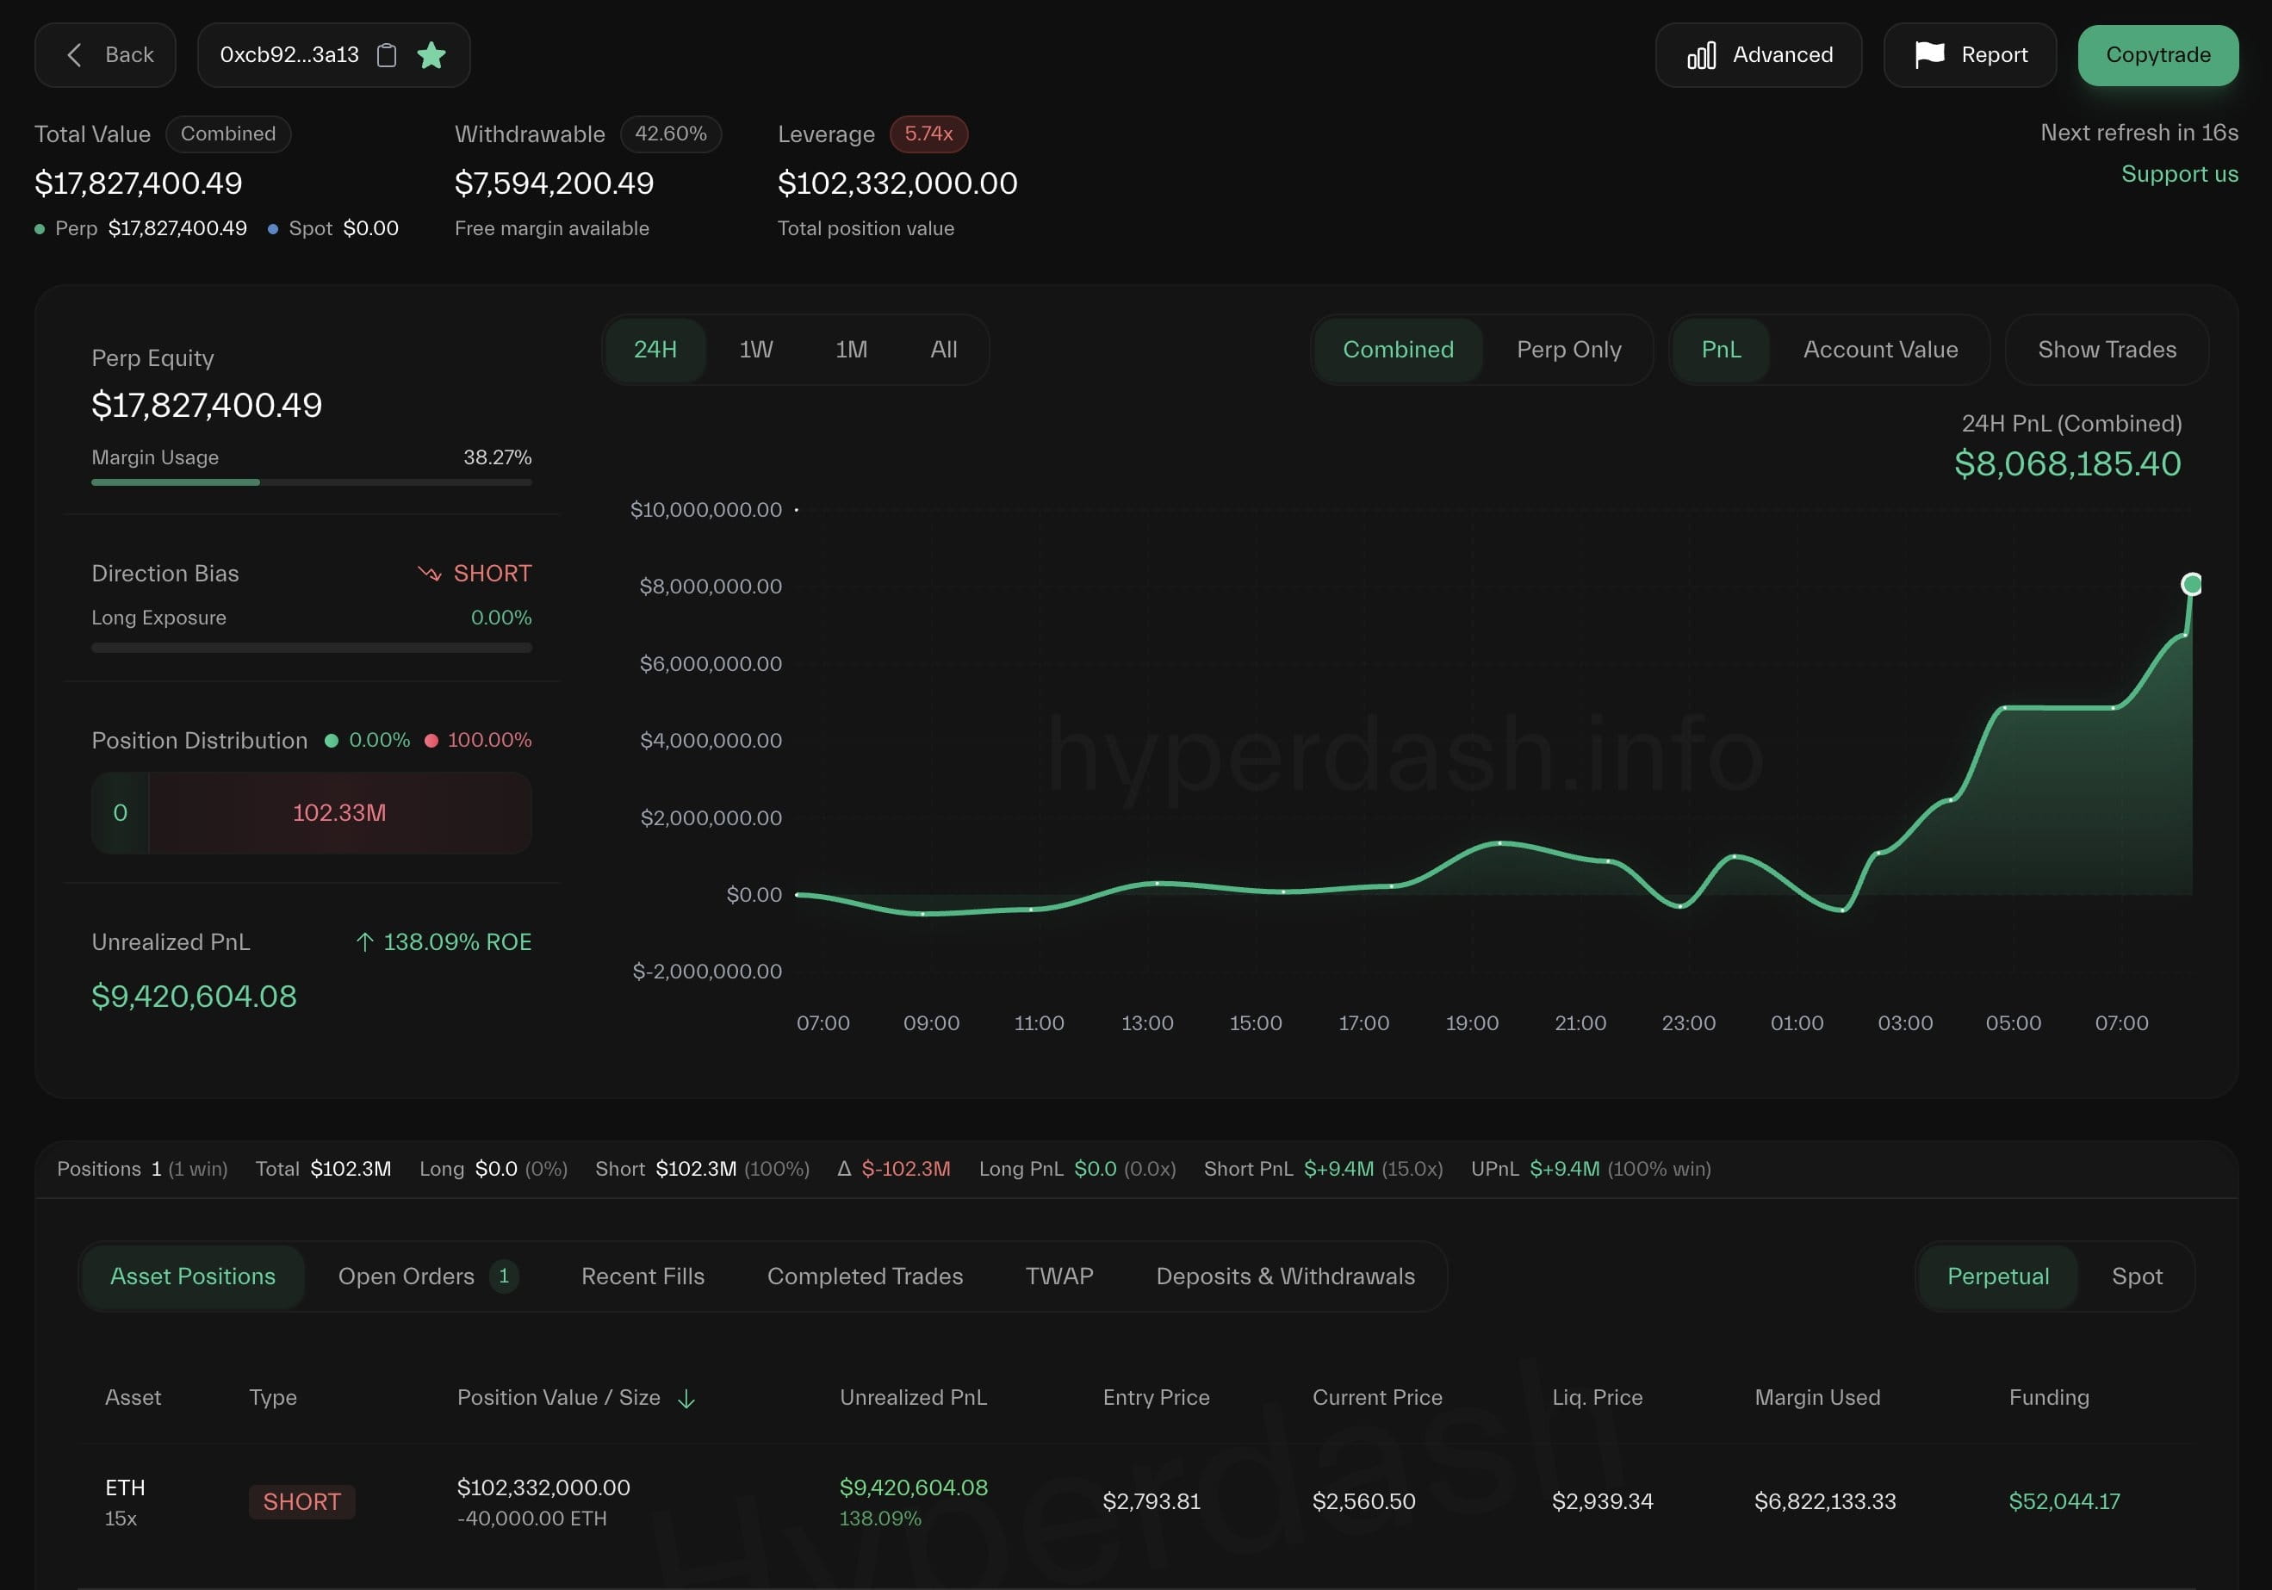
Task: Open the Completed Trades tab
Action: (864, 1276)
